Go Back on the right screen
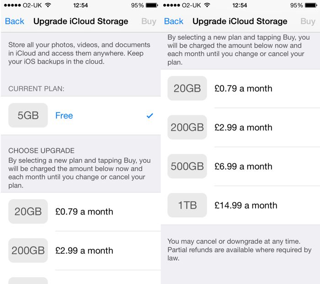320x284 pixels. tap(174, 21)
